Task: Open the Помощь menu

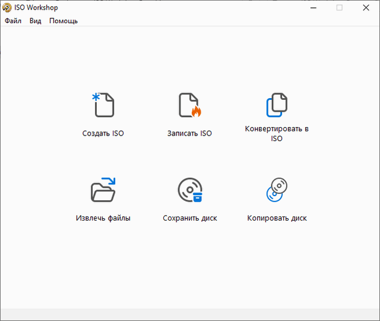Action: click(64, 21)
